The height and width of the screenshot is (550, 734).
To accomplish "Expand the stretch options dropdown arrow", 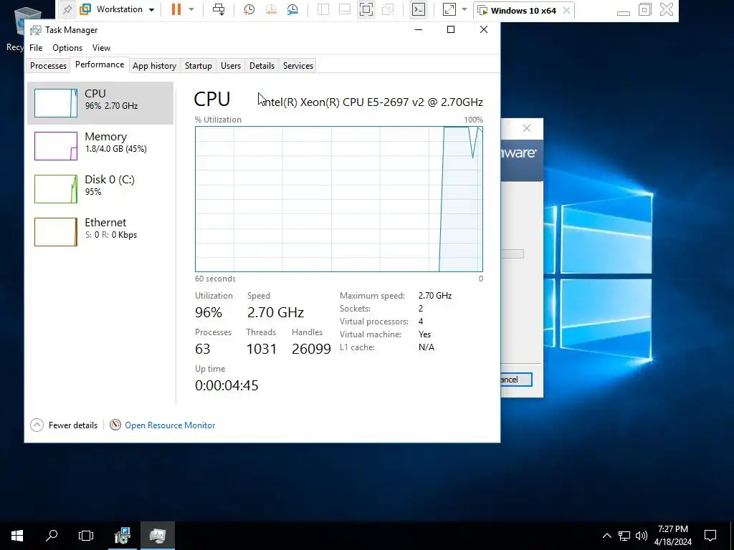I will (464, 9).
